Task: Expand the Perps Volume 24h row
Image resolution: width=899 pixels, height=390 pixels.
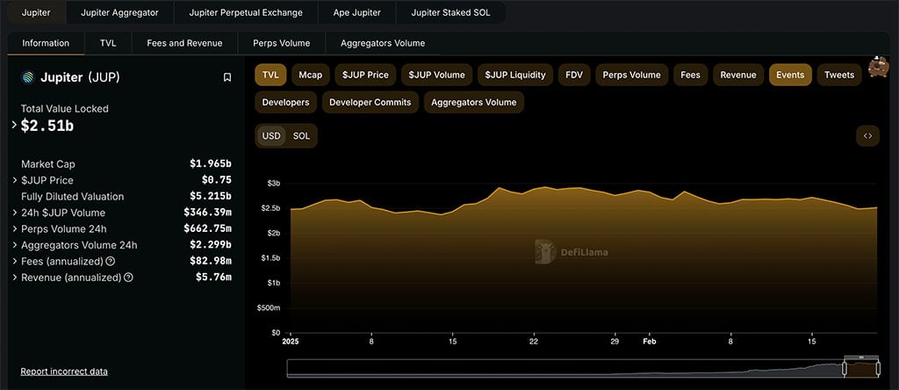Action: tap(14, 229)
